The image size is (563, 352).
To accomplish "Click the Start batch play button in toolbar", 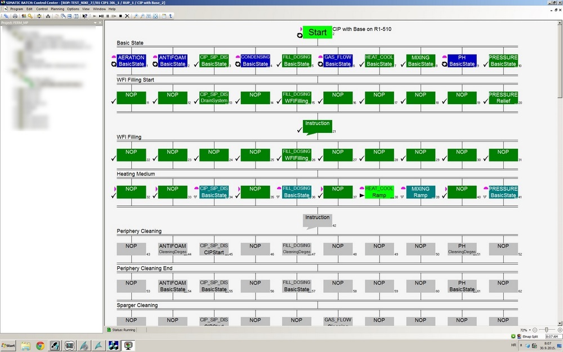I will 94,16.
